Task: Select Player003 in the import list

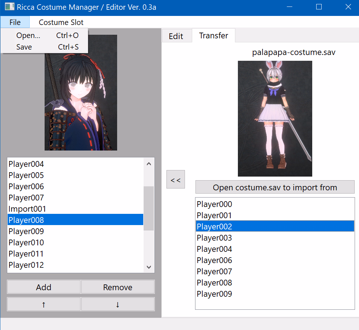Action: 214,238
